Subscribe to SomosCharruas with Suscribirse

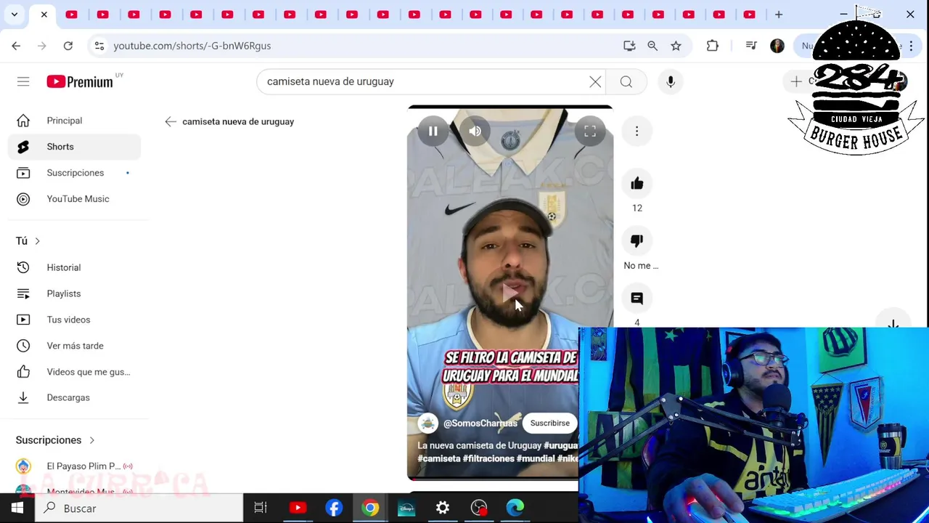coord(549,423)
